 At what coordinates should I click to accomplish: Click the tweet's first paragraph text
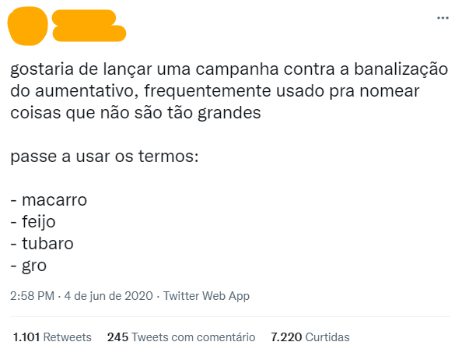(x=229, y=90)
